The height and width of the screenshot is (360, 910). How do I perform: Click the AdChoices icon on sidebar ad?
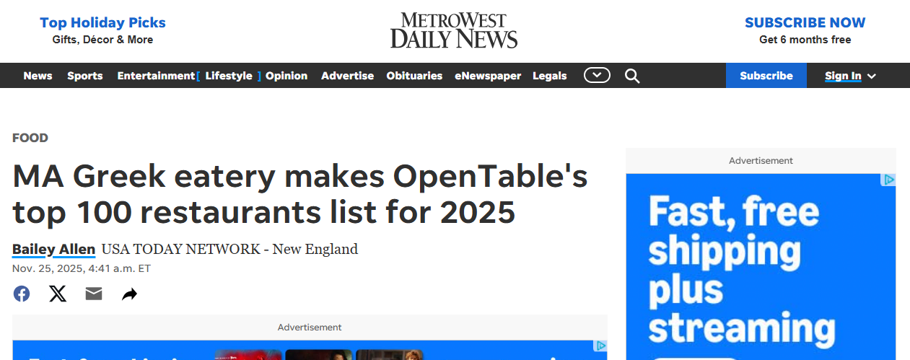coord(889,180)
